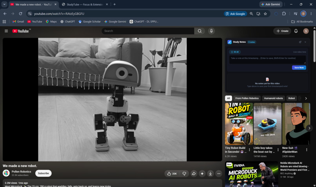Pop out the Study Notes panel
The image size is (316, 187).
point(300,42)
